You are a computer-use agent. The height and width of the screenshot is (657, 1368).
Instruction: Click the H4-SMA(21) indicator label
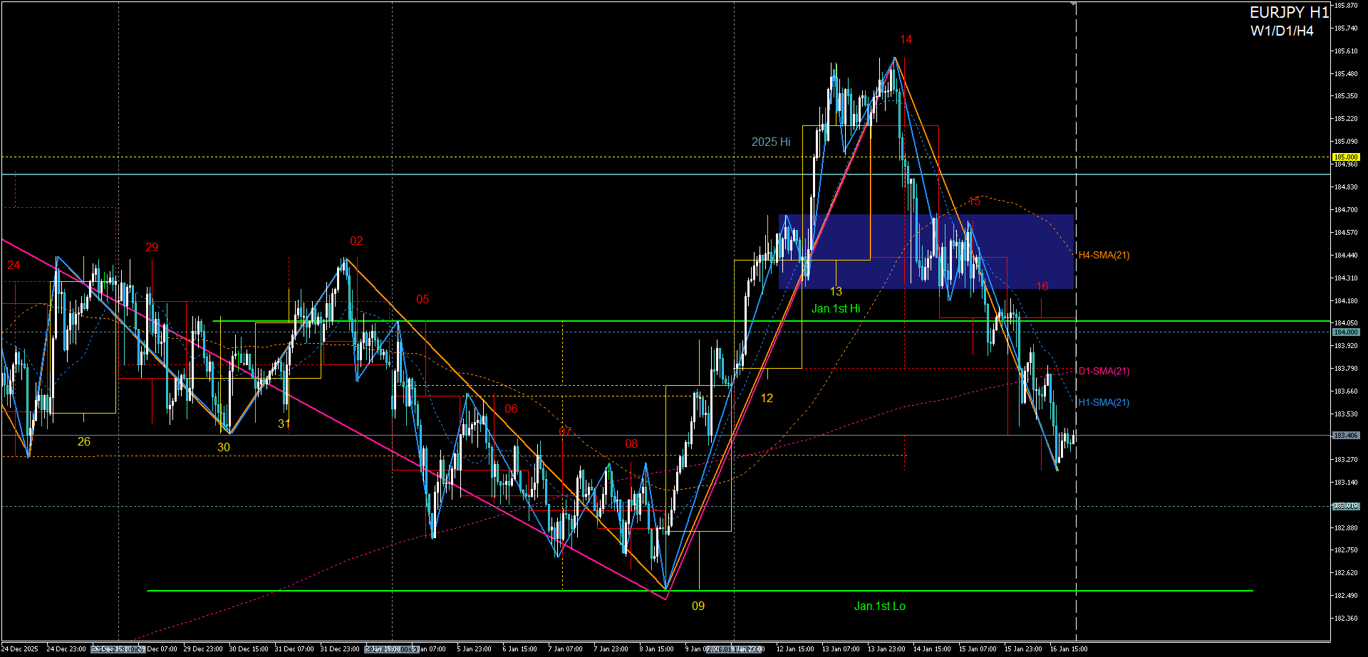pyautogui.click(x=1104, y=255)
